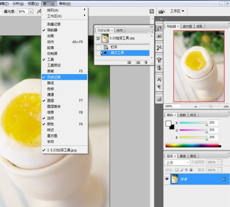This screenshot has width=230, height=207.
Task: Open the Layer Comps icon in the dock strip
Action: [x=159, y=99]
